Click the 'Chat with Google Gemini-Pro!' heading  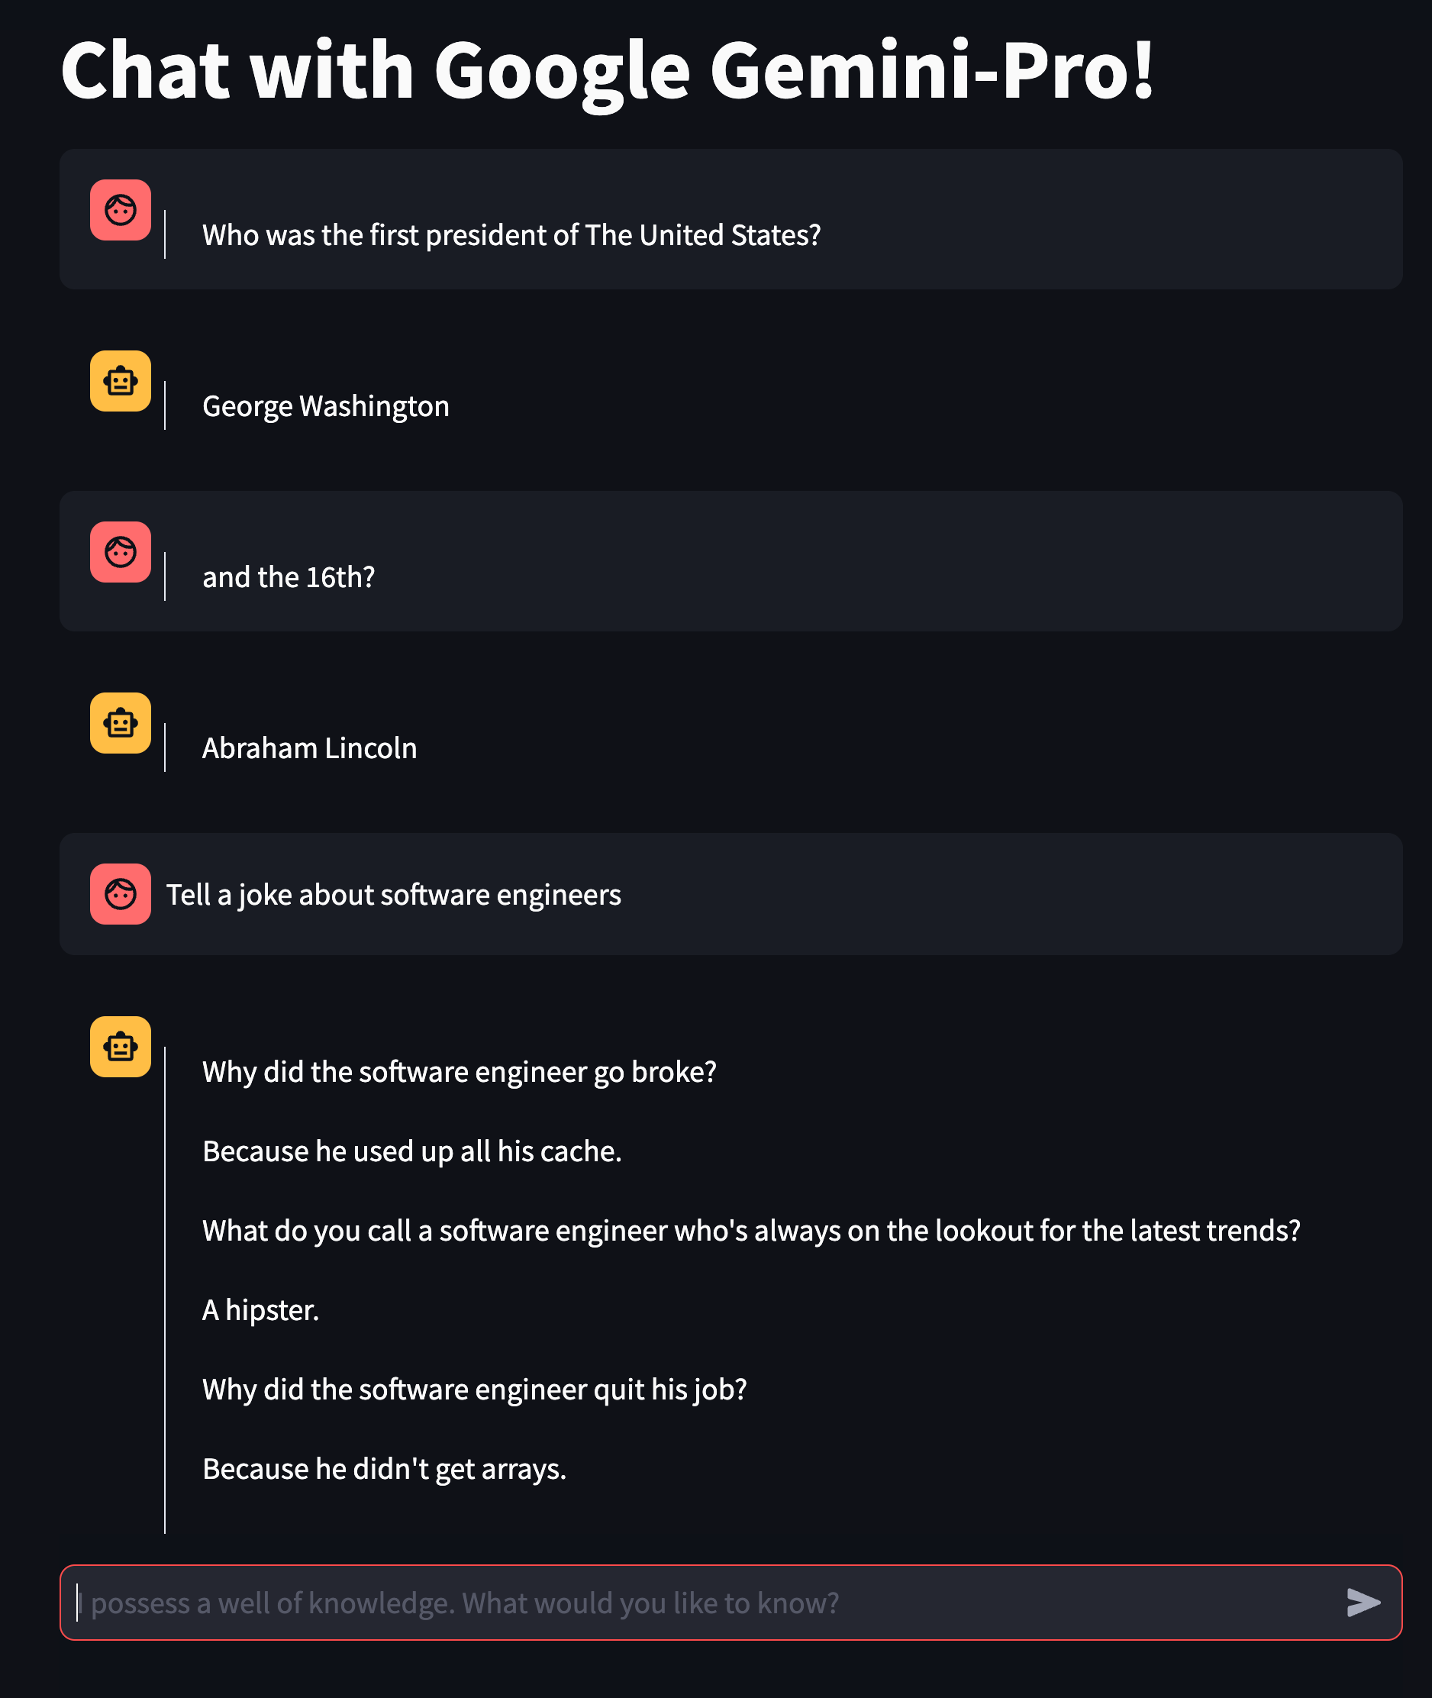tap(607, 71)
